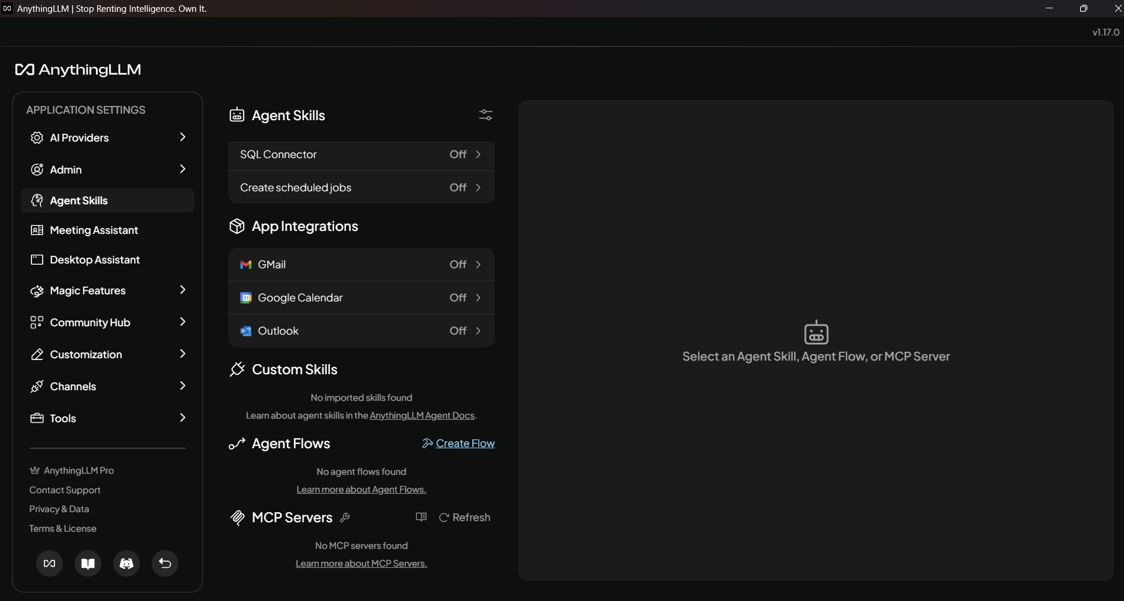Open Learn more about MCP Servers link
This screenshot has height=601, width=1124.
coord(361,564)
